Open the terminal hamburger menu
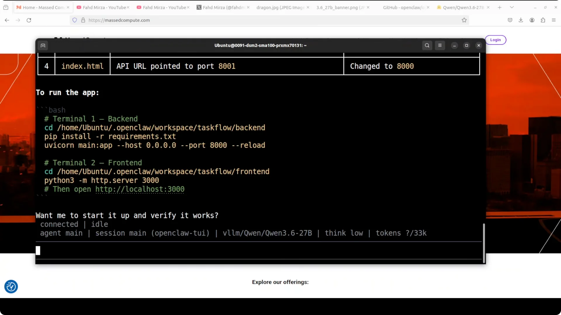Image resolution: width=561 pixels, height=315 pixels. 440,45
